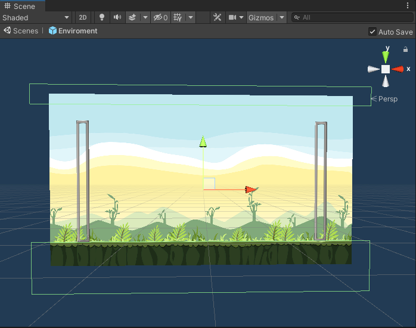Expand the Gizmos dropdown arrow
This screenshot has width=416, height=328.
282,18
